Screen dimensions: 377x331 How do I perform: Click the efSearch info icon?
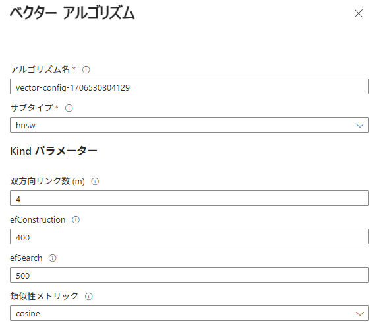pos(53,258)
